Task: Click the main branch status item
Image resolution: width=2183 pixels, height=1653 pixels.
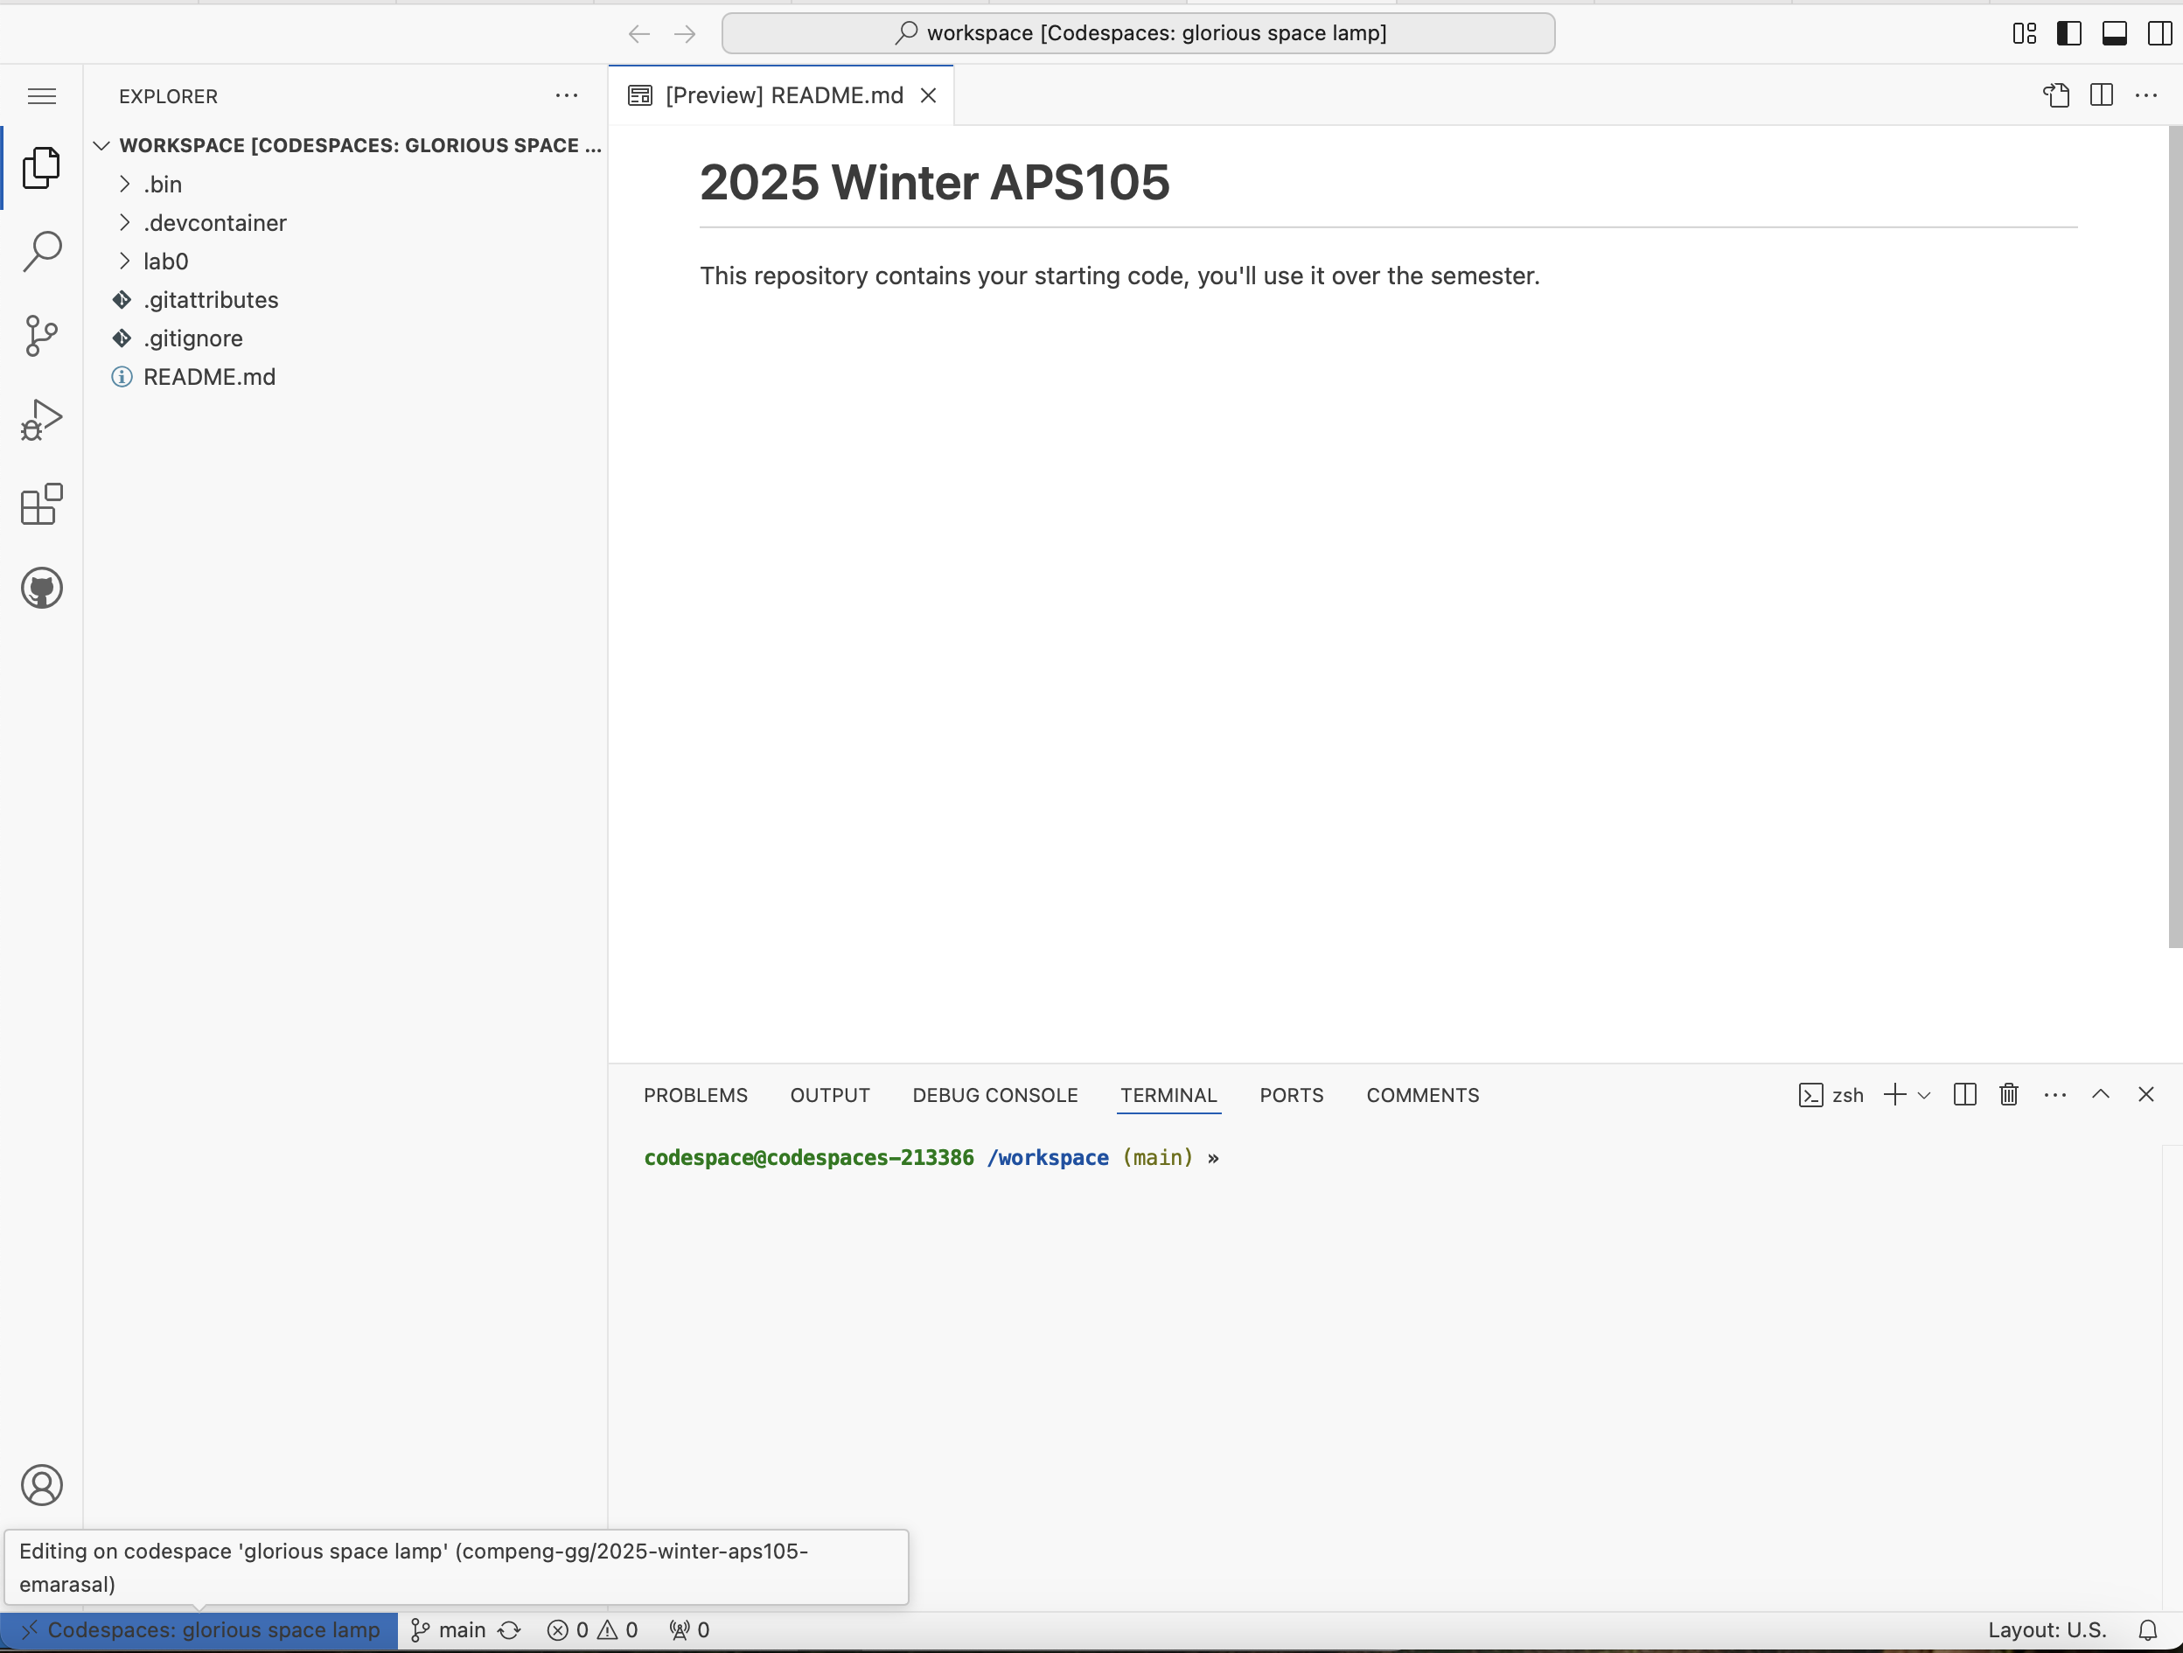Action: (x=449, y=1630)
